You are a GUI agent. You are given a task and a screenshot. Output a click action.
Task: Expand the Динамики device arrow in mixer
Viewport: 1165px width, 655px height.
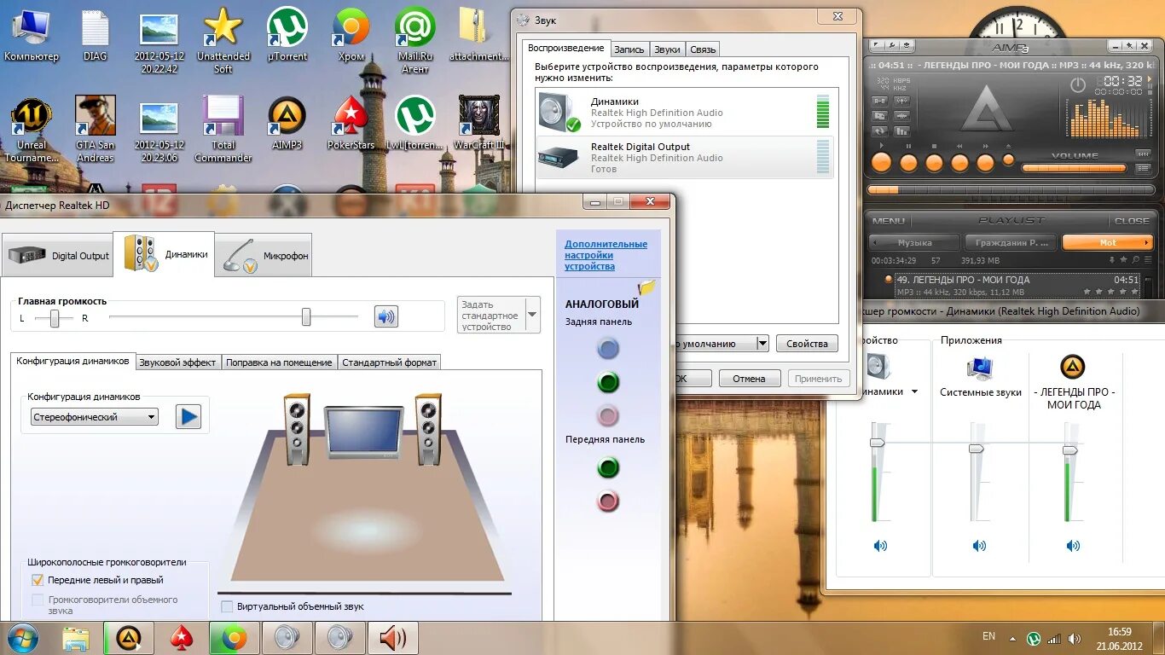(914, 392)
